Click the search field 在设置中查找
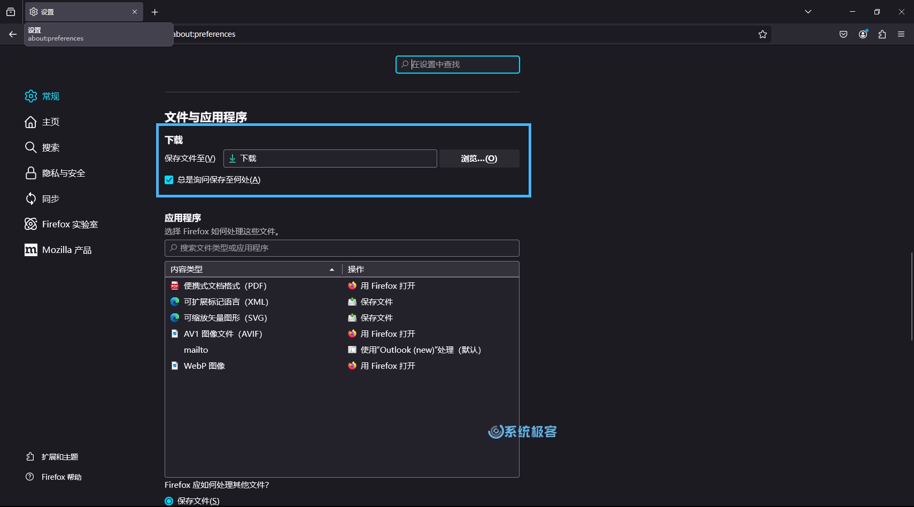Screen dimensions: 914x507 (x=458, y=65)
